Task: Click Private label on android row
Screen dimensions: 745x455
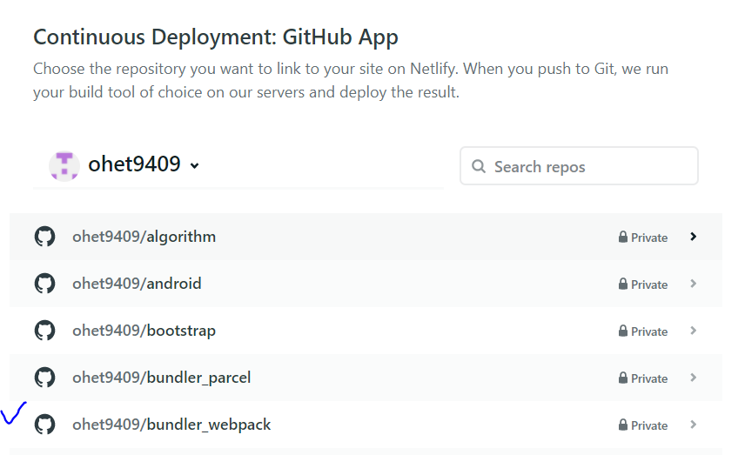Action: pos(649,284)
